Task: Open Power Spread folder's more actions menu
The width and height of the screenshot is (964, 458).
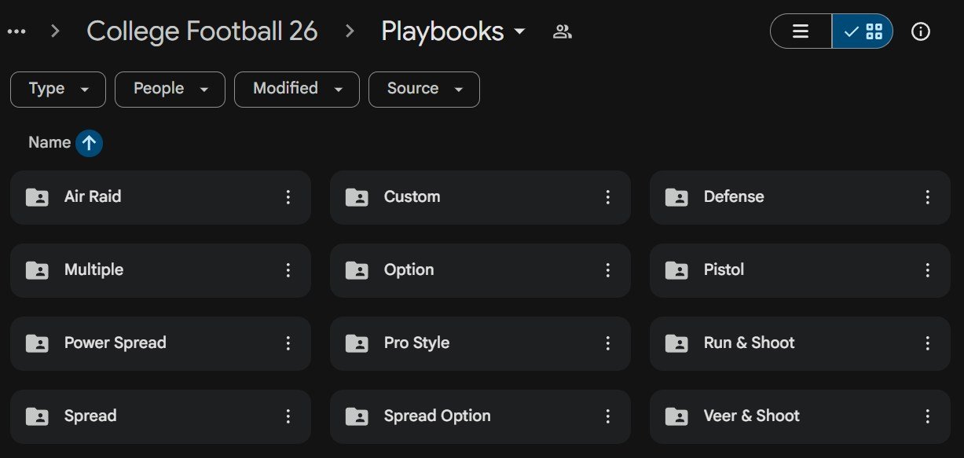Action: point(288,343)
